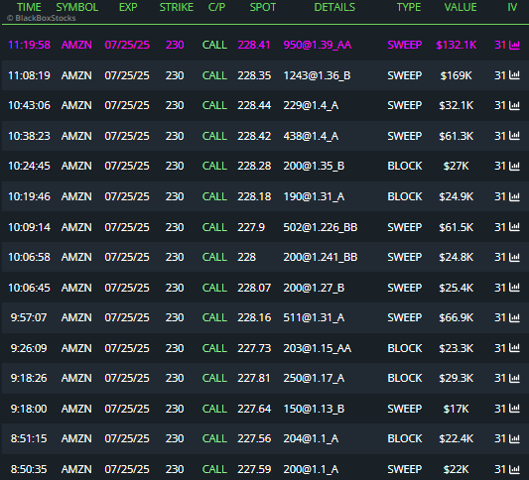Select the 10:43:06 time cell

point(30,105)
